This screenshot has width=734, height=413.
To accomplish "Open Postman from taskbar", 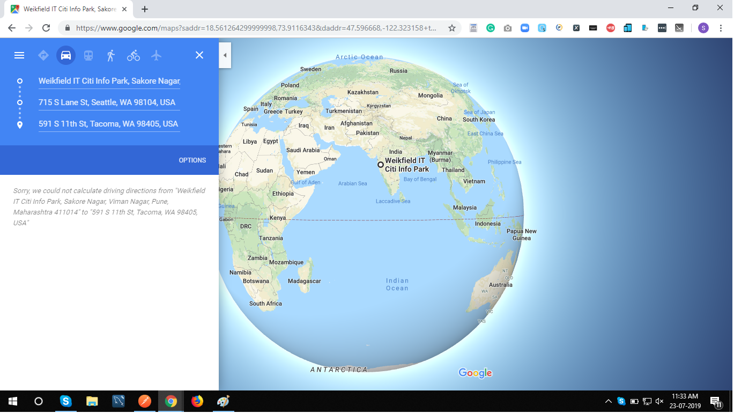I will tap(145, 401).
